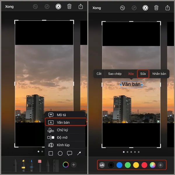Open color wheel picker beside ruler
The width and height of the screenshot is (175, 175).
(66, 165)
